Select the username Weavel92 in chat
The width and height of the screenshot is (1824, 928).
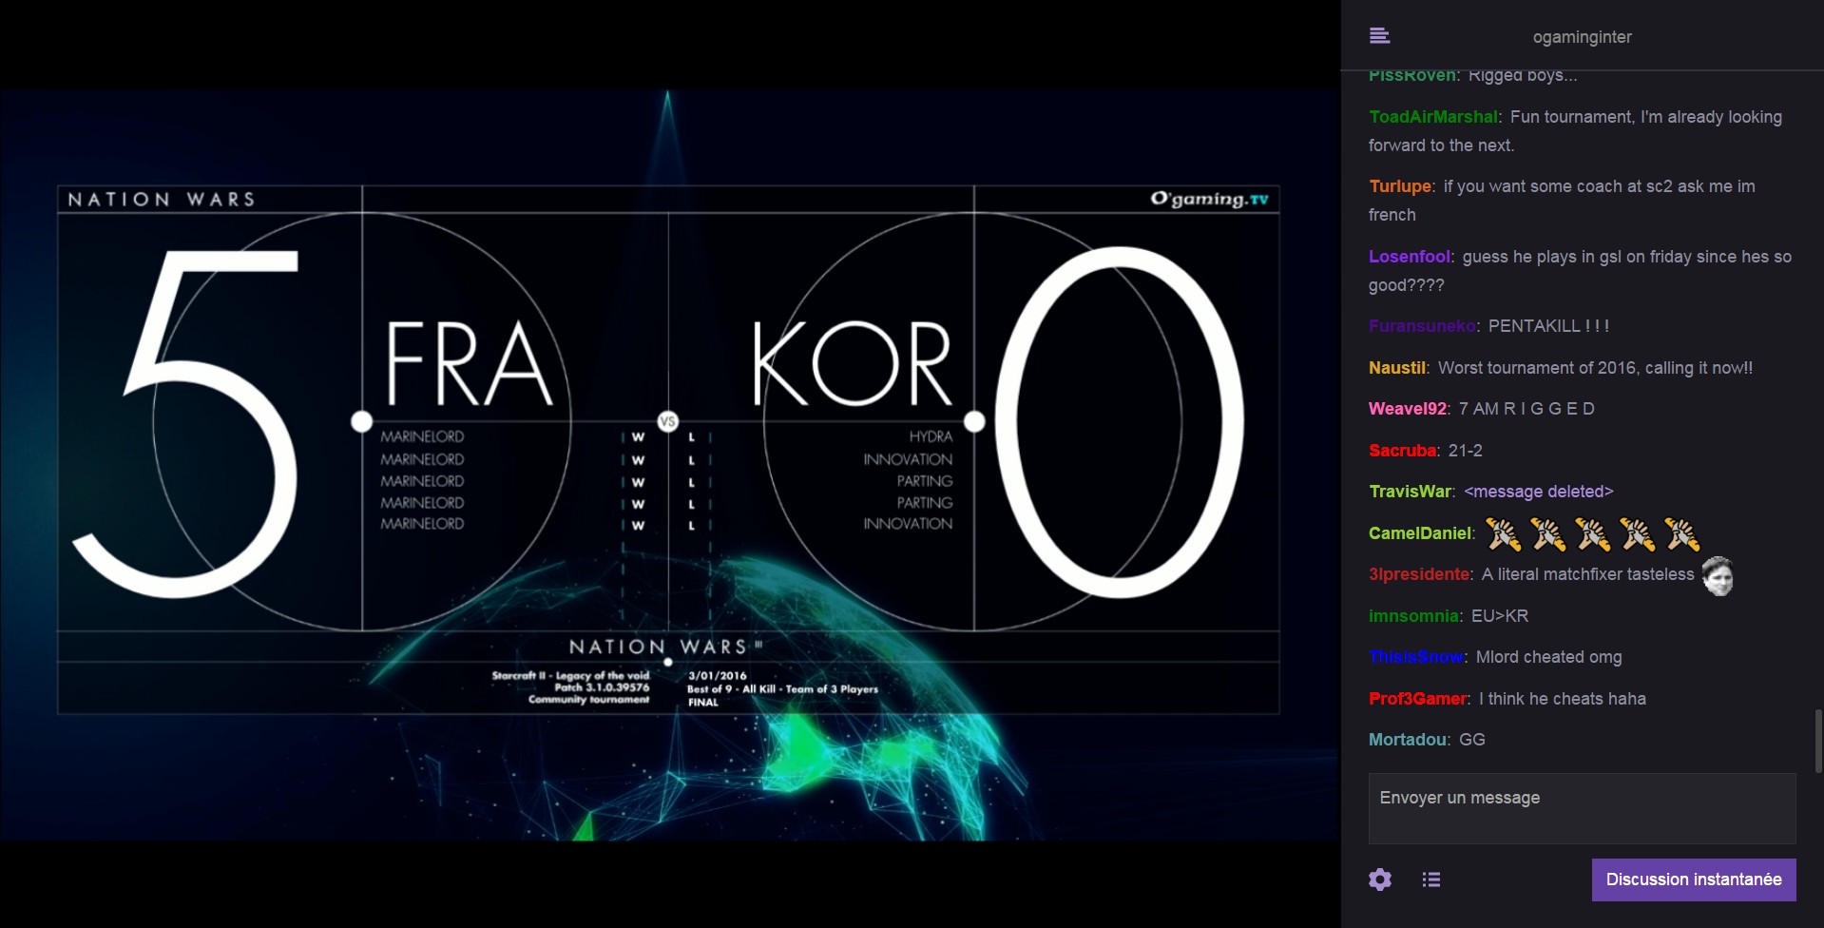point(1407,409)
